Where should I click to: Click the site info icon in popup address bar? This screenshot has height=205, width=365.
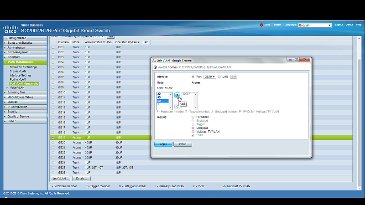pyautogui.click(x=155, y=67)
